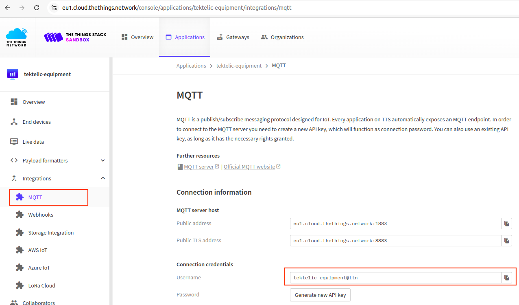Copy the username tektelic-equipment@ttn

tap(506, 278)
